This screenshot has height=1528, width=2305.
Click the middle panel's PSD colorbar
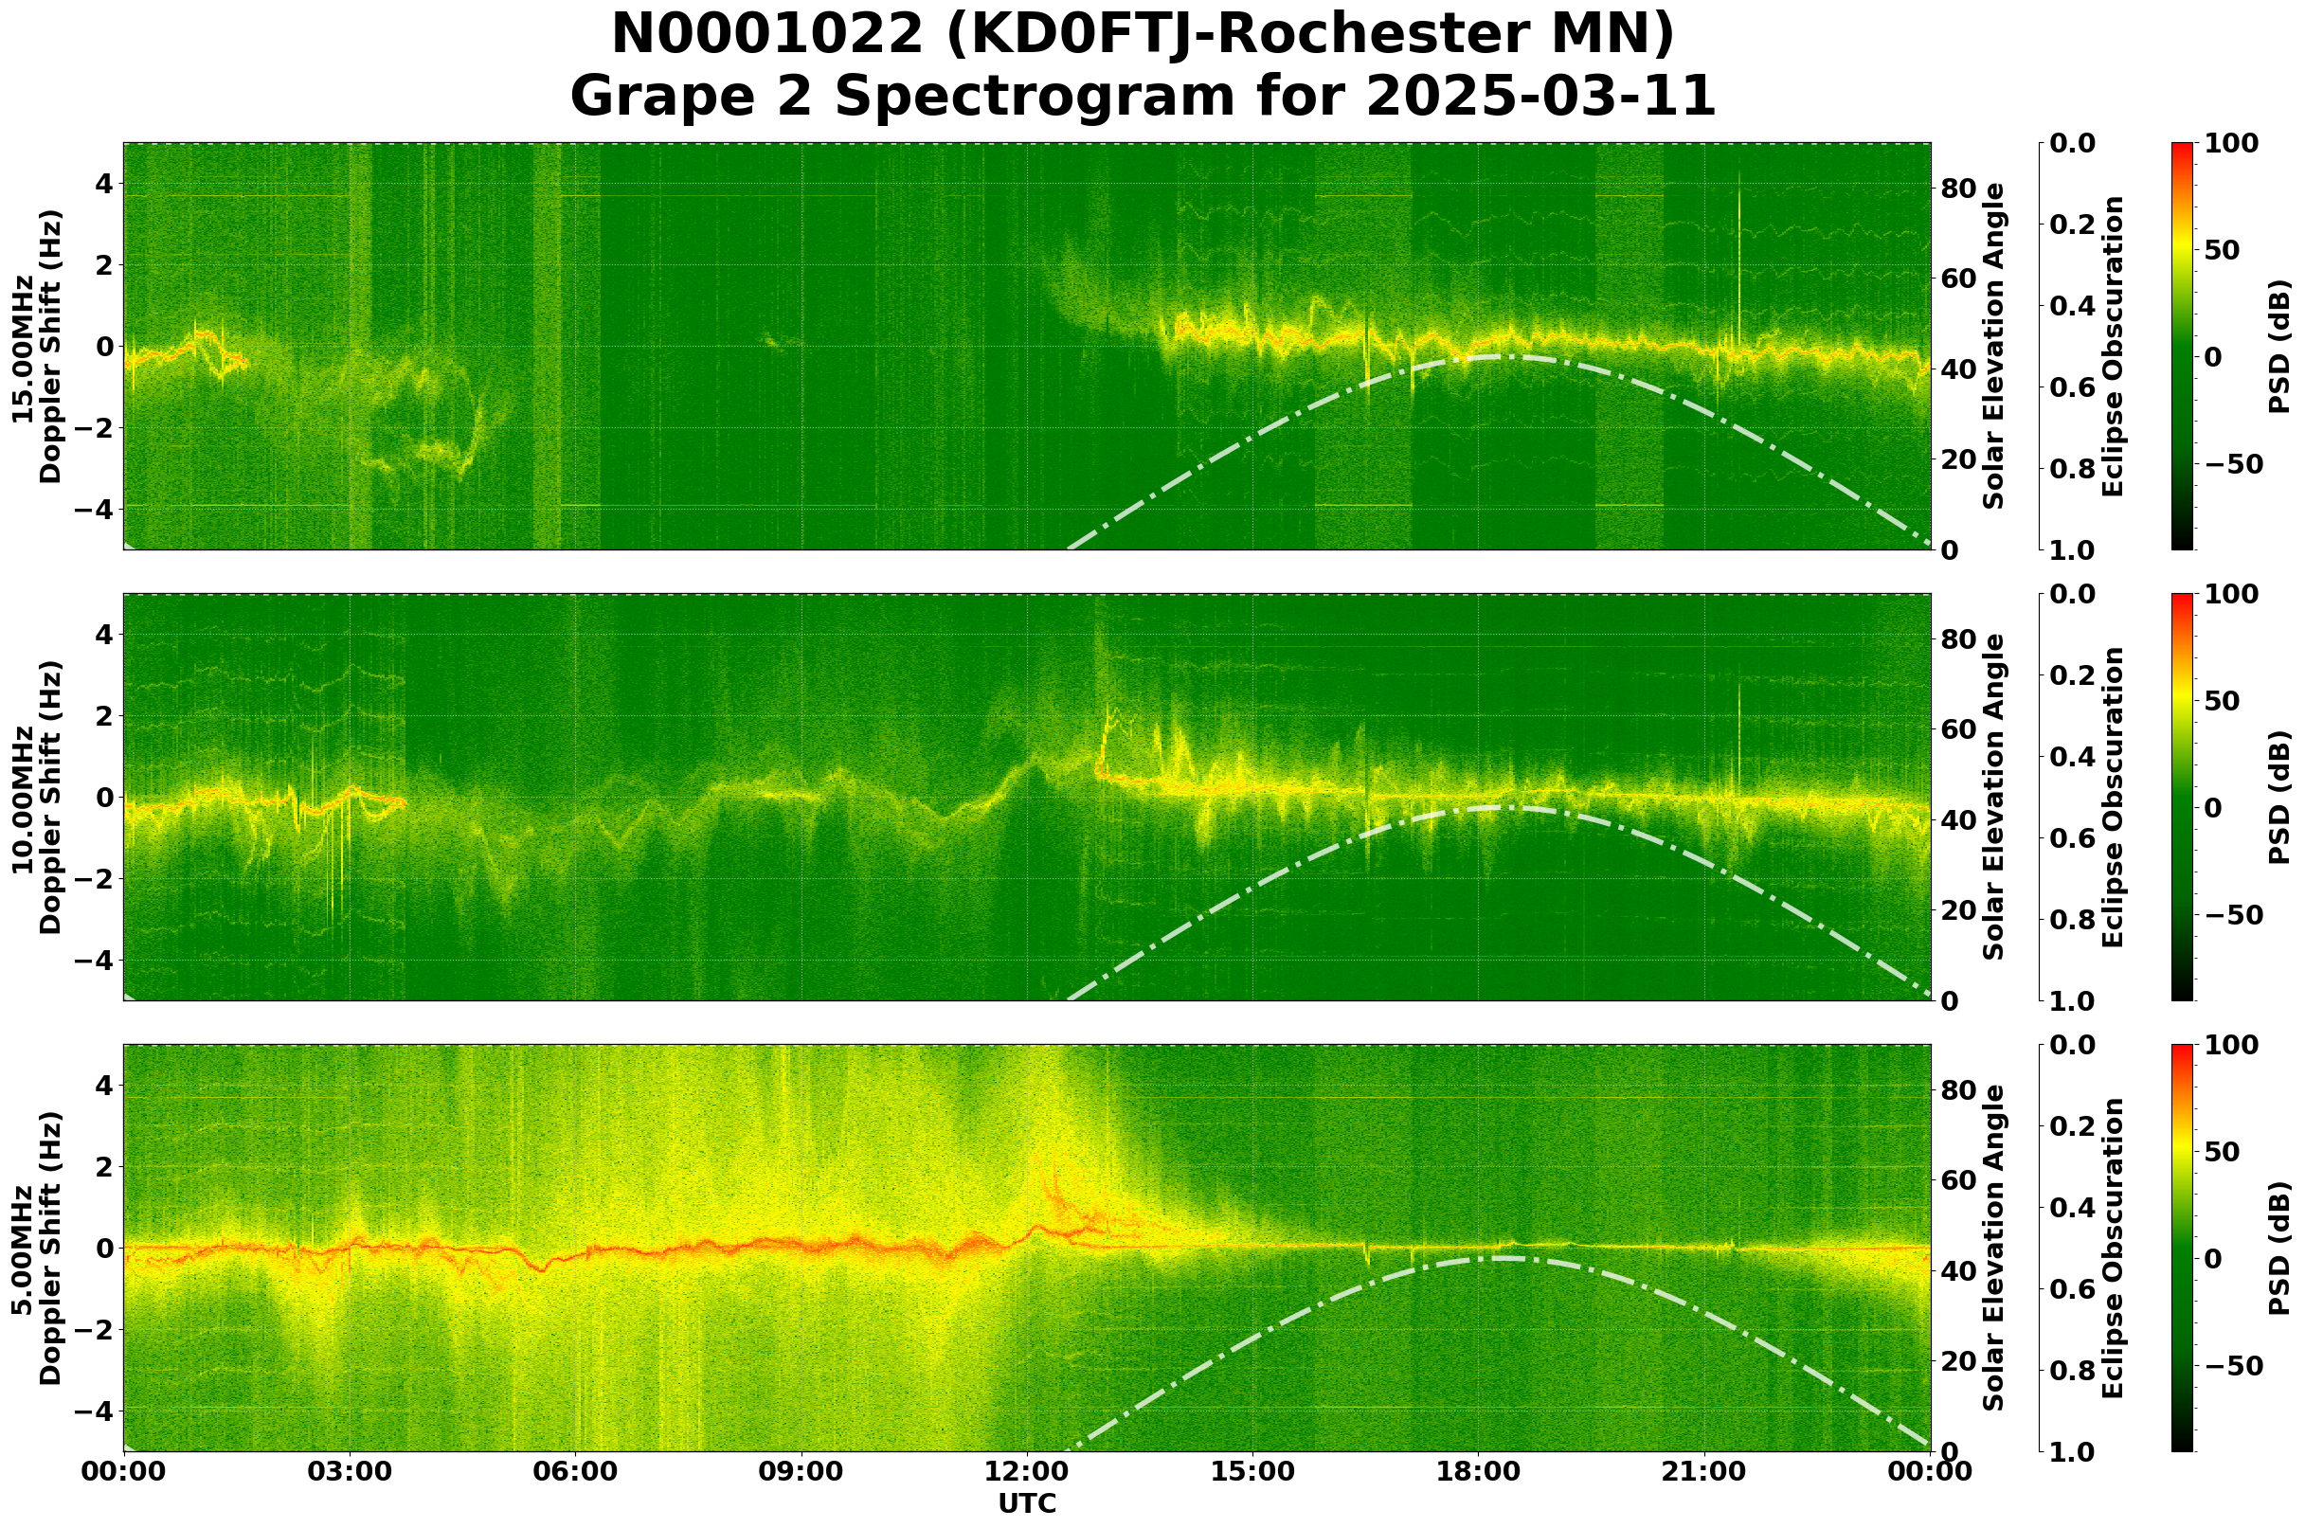(2182, 797)
